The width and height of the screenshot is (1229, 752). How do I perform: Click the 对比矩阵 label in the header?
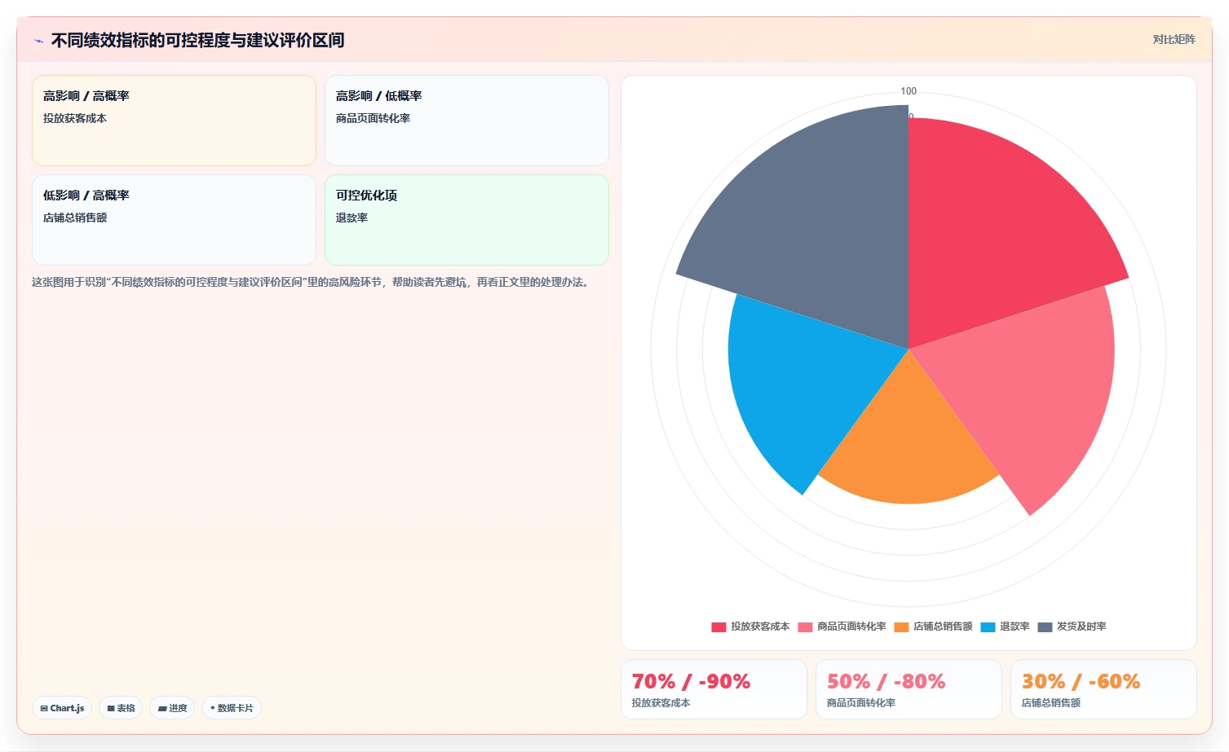[1174, 39]
